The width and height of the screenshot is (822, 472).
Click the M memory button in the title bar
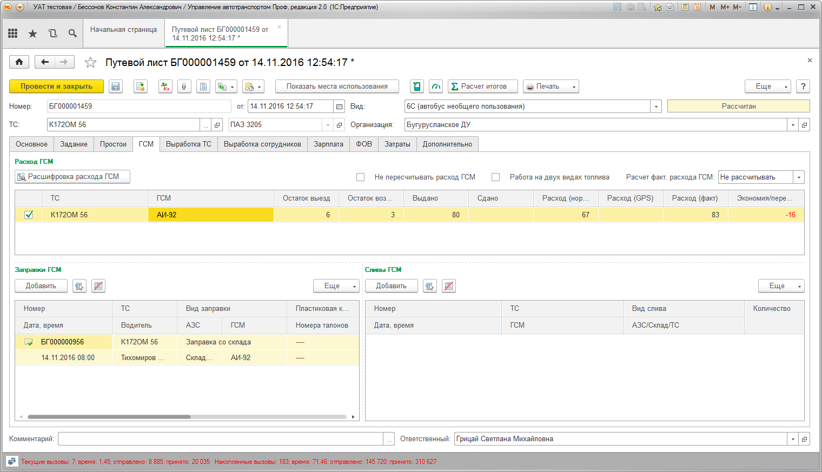click(712, 7)
